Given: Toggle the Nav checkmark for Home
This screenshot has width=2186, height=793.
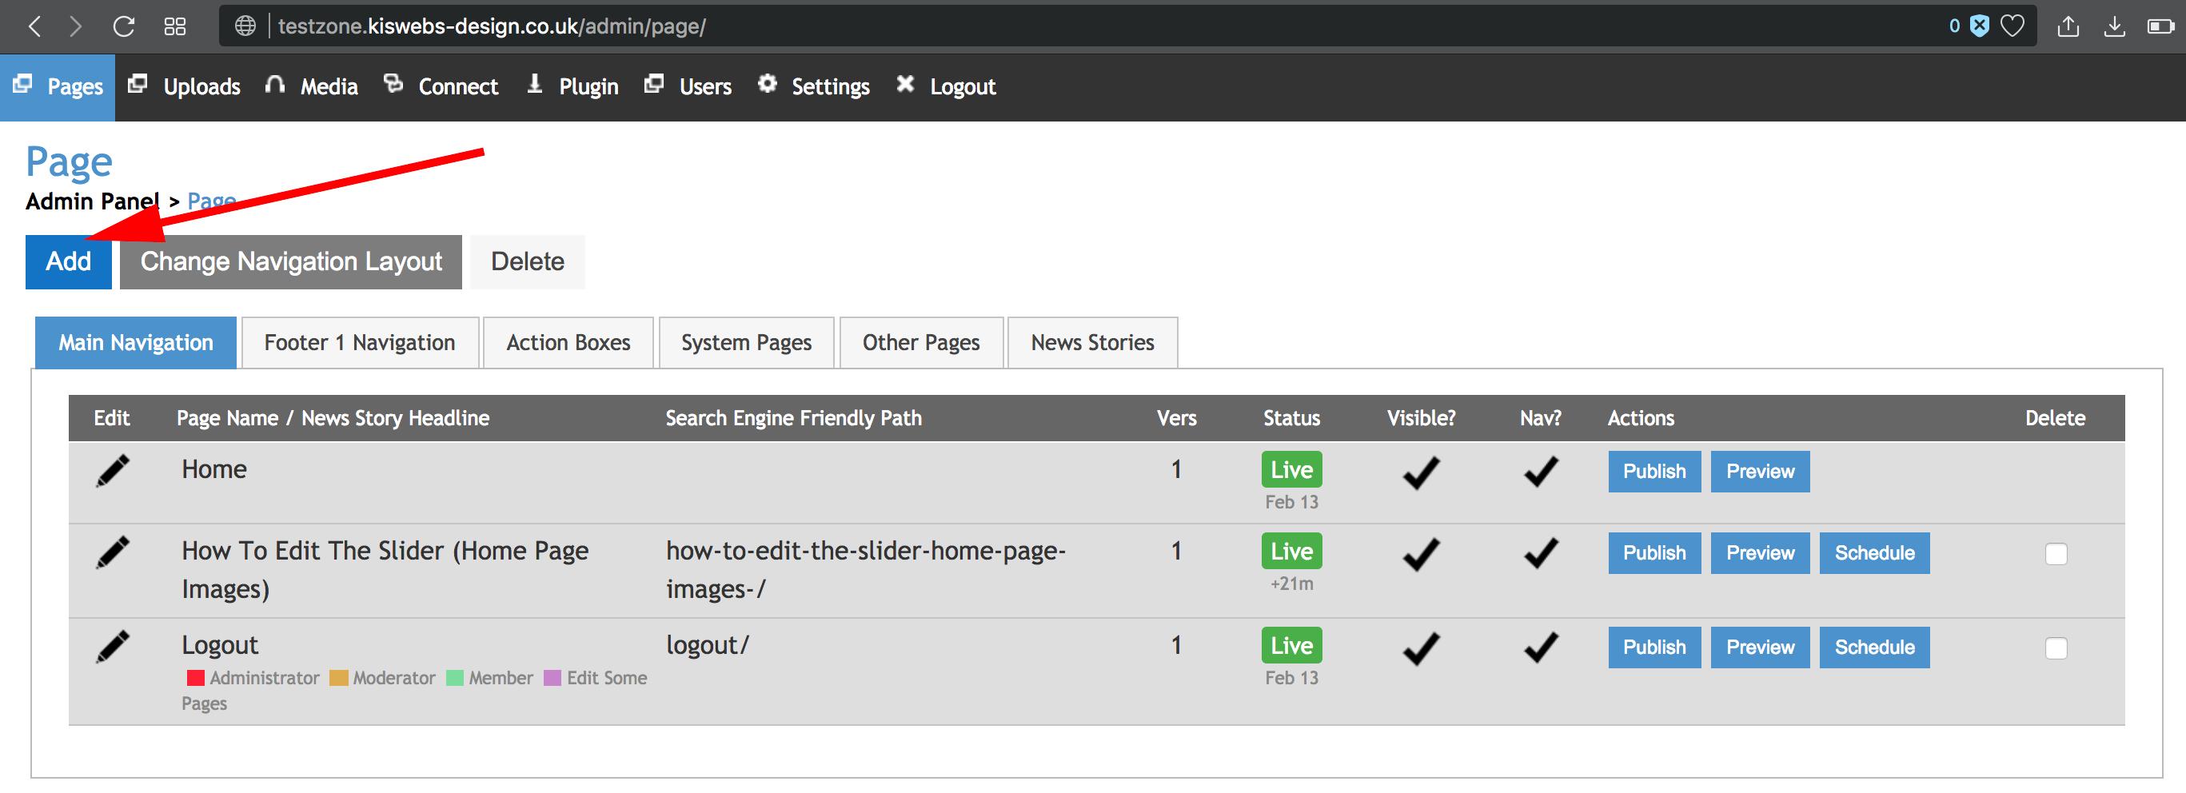Looking at the screenshot, I should 1539,472.
